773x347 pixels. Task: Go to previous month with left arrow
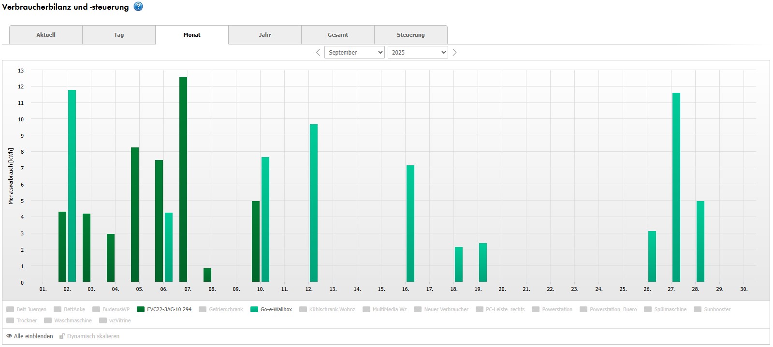click(x=318, y=52)
